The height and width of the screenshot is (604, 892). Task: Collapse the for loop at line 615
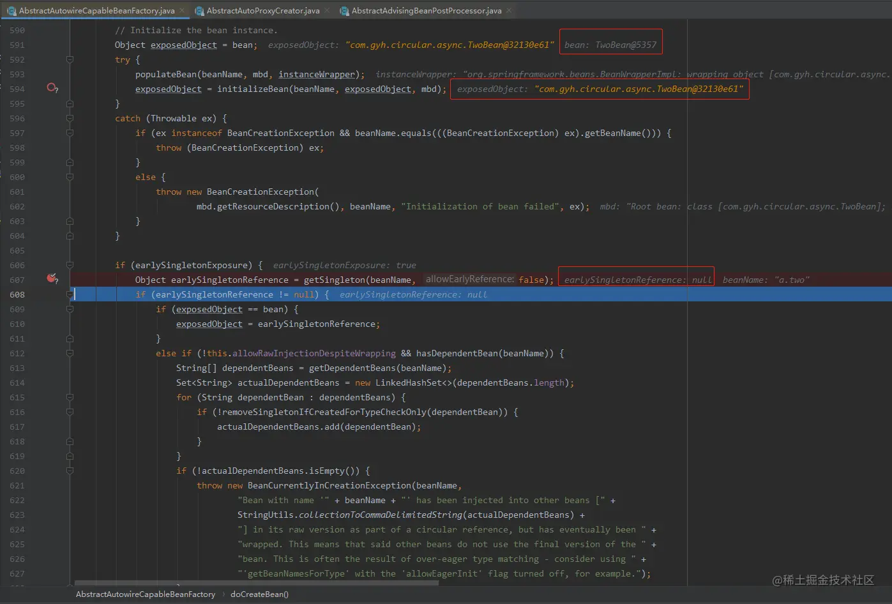[x=70, y=397]
